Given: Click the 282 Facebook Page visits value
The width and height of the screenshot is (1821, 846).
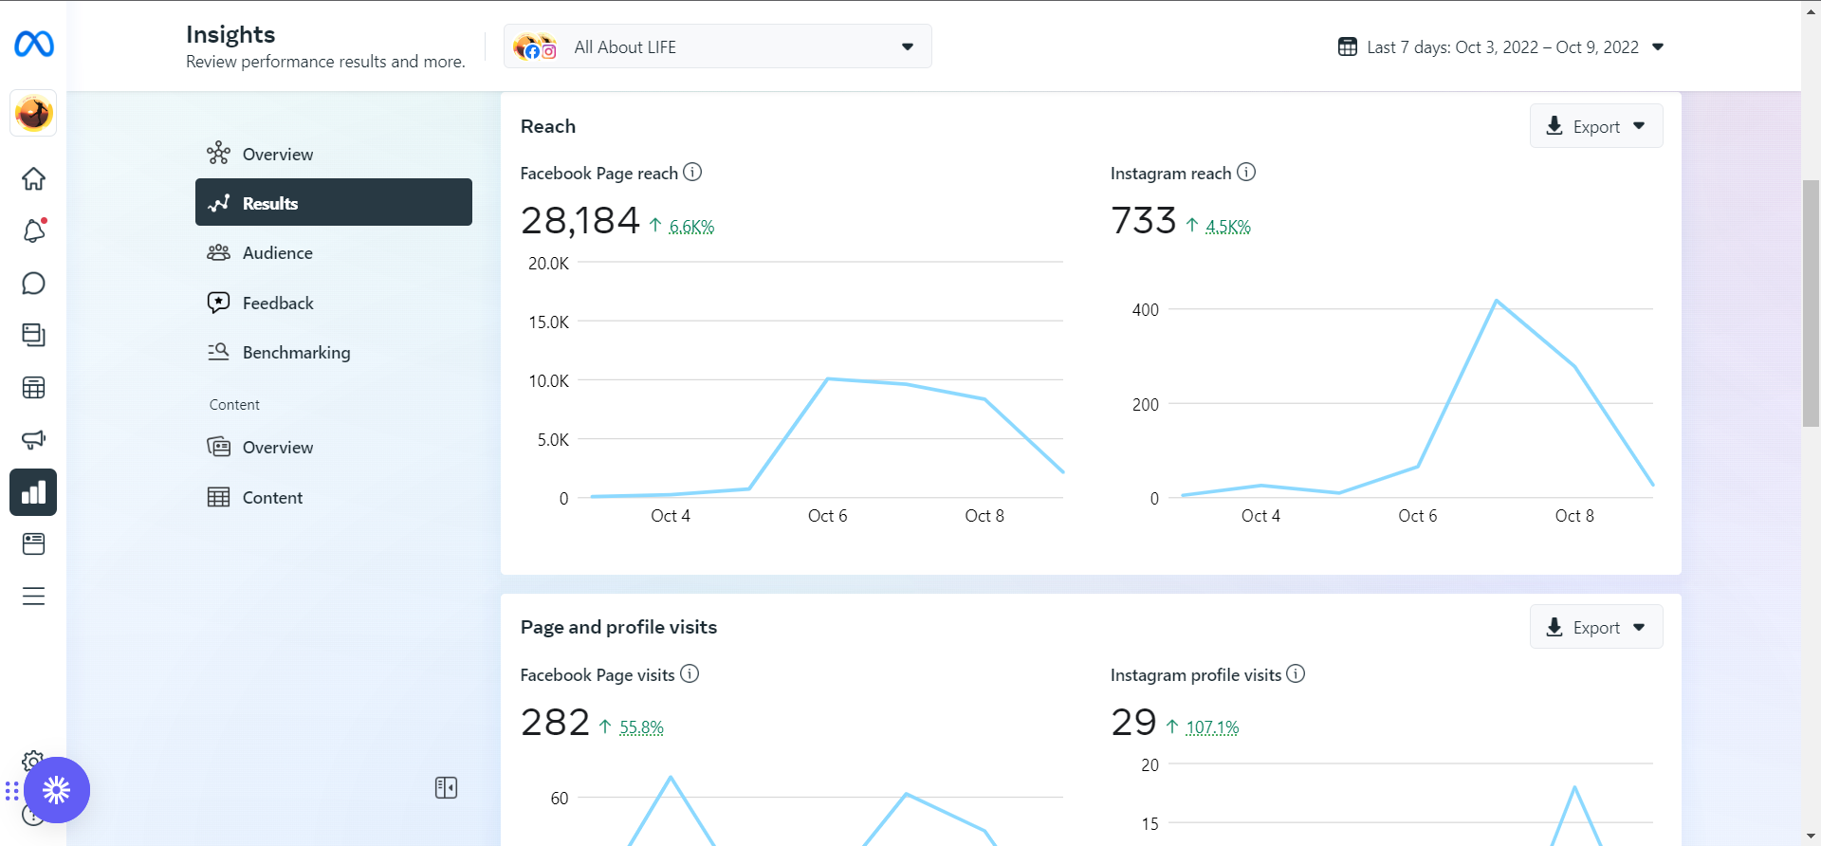Looking at the screenshot, I should pos(555,722).
